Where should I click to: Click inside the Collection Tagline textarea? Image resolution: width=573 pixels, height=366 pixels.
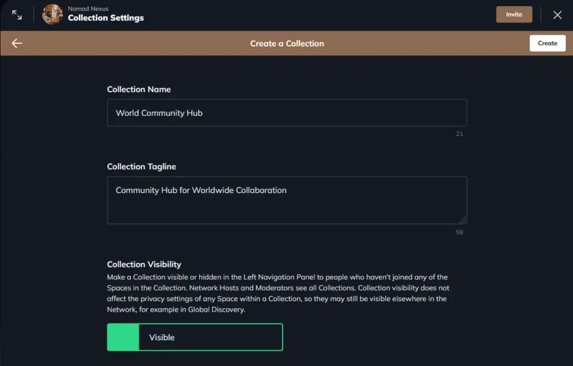[287, 200]
